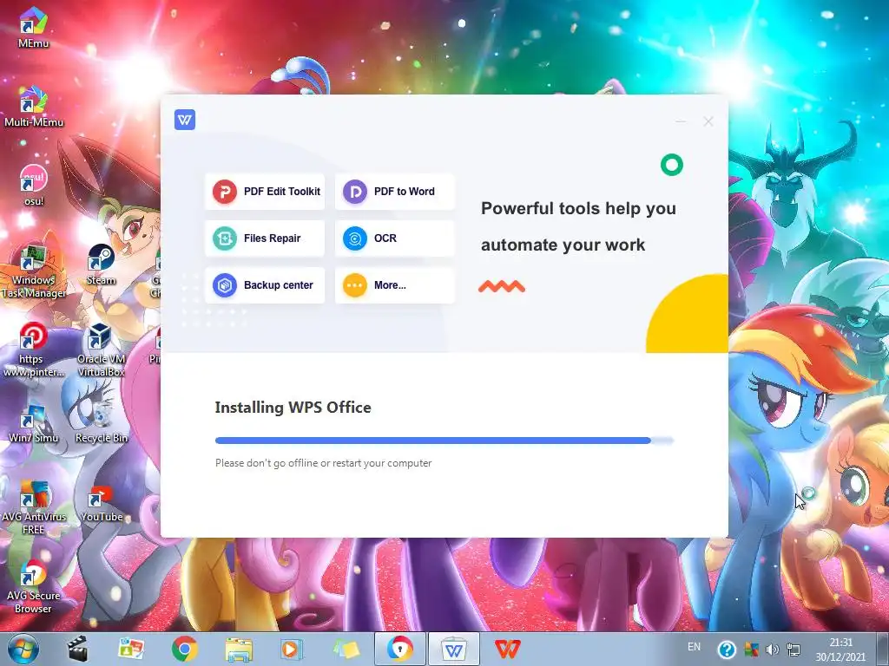Select the Files Repair tool

[x=265, y=238]
